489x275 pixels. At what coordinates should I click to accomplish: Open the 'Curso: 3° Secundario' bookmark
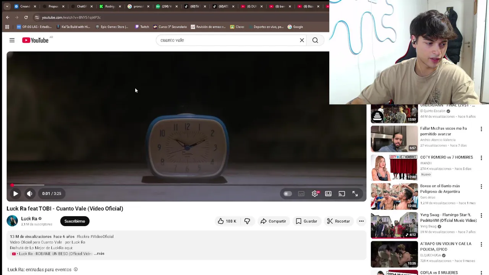(170, 27)
